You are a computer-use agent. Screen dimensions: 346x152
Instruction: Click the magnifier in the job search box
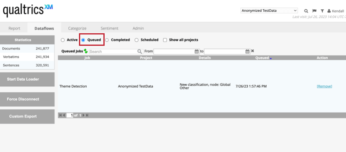coord(140,51)
